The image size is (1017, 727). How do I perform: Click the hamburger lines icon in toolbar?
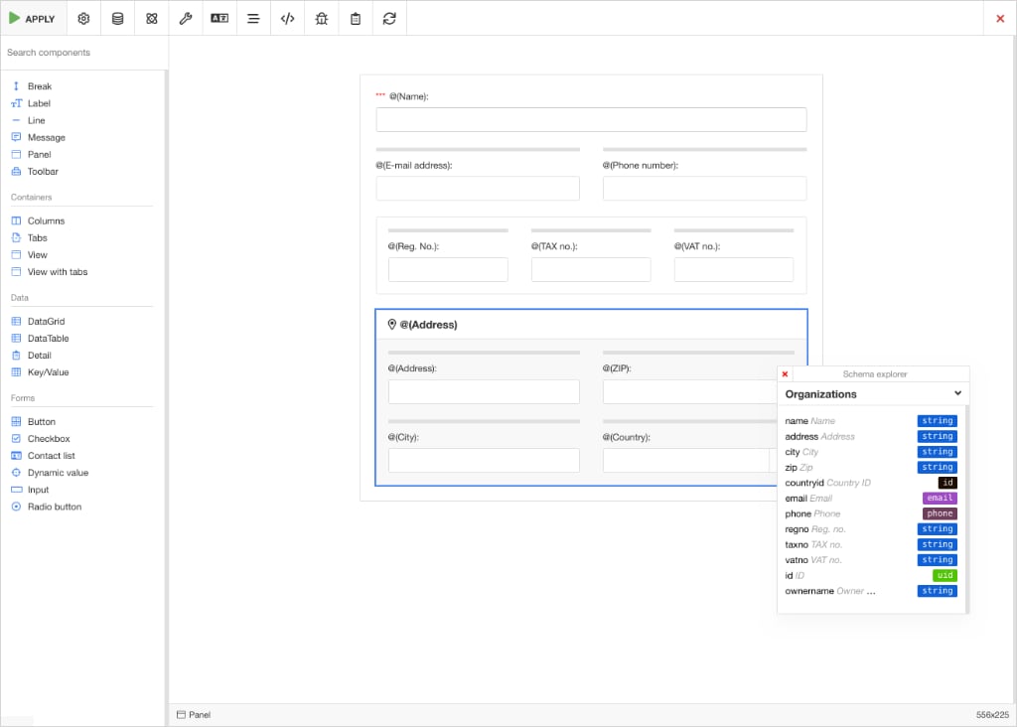click(x=253, y=18)
